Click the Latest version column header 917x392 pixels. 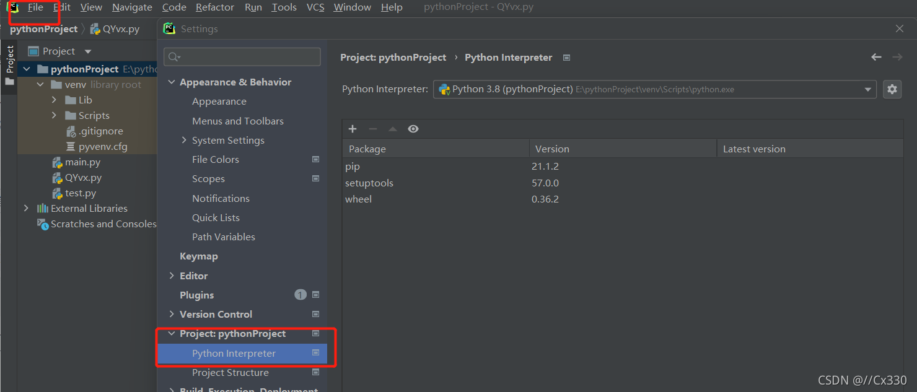coord(810,149)
